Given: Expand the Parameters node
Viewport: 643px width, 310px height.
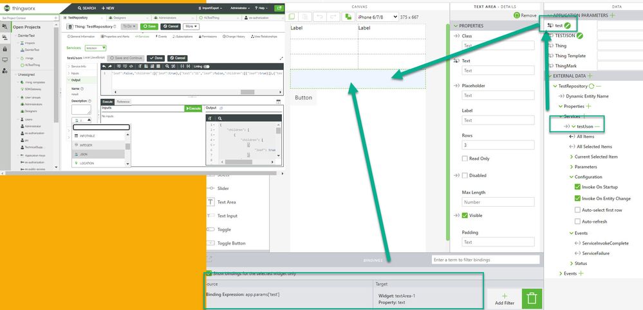Looking at the screenshot, I should point(572,167).
